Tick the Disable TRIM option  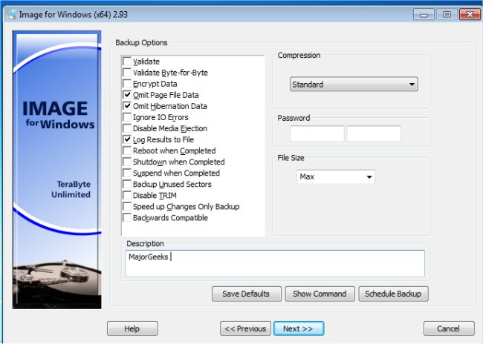(127, 195)
